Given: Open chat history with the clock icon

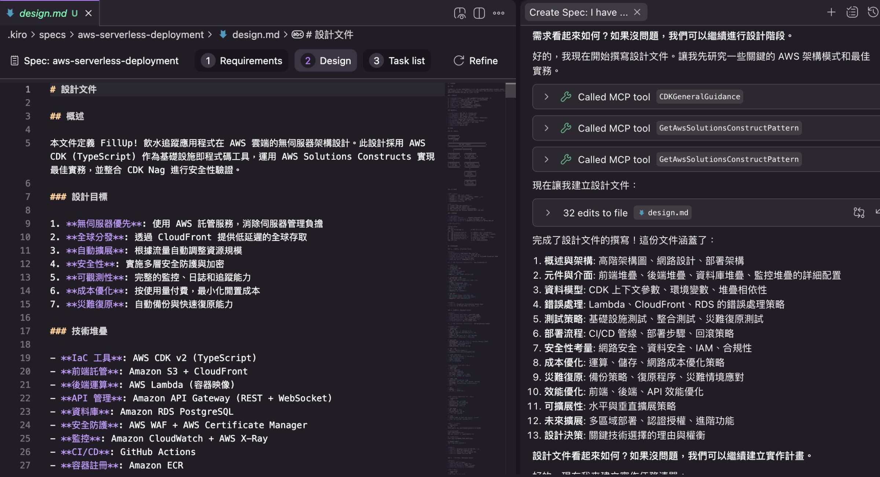Looking at the screenshot, I should pos(873,12).
